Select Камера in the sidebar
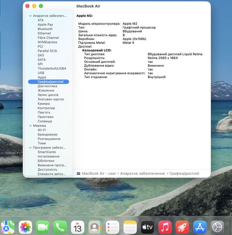This screenshot has width=232, height=235. [43, 104]
